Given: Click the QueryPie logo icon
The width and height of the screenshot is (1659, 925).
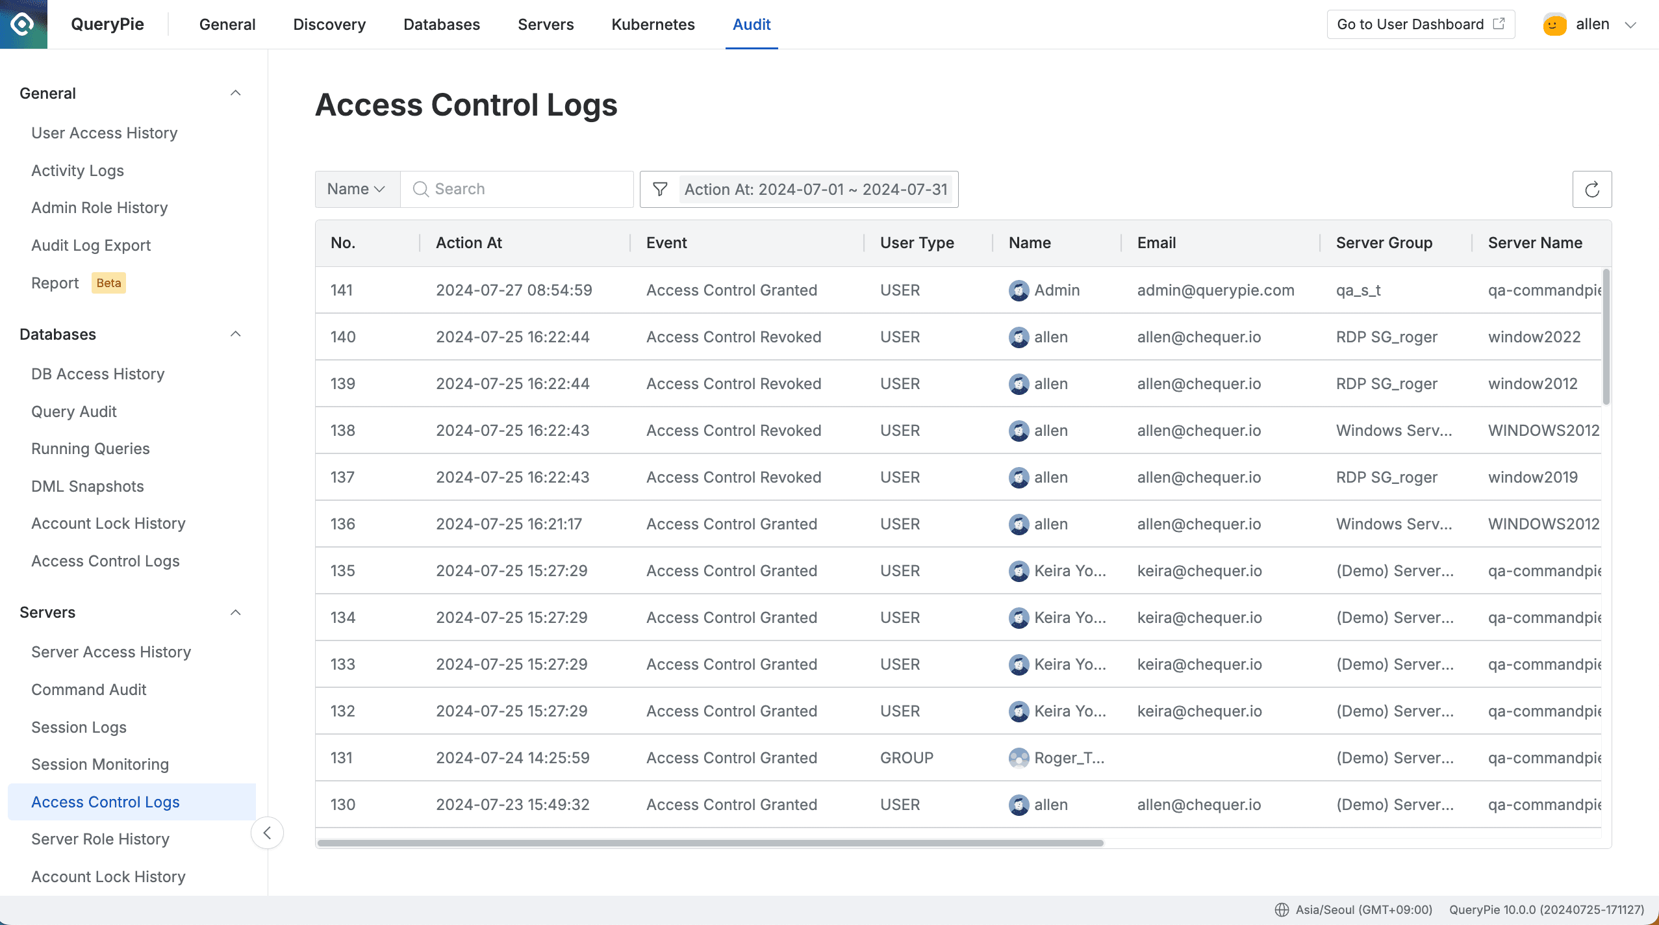Looking at the screenshot, I should (23, 24).
